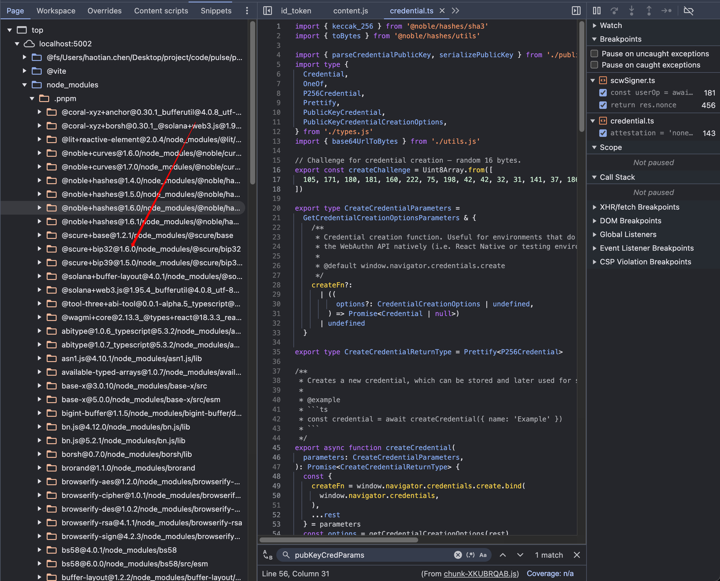Close the credential.ts tab
720x581 pixels.
pyautogui.click(x=442, y=11)
